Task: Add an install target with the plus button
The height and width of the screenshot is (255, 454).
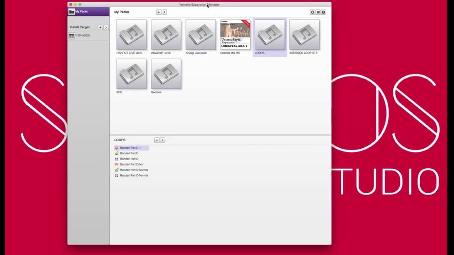Action: pyautogui.click(x=100, y=27)
